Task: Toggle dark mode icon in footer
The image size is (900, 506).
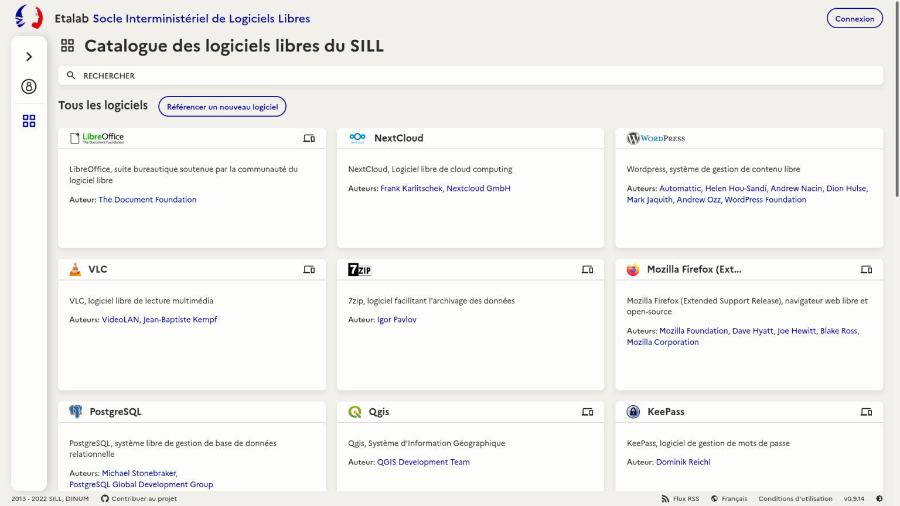Action: (879, 498)
